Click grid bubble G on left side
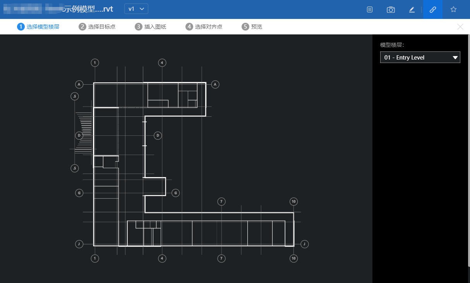The height and width of the screenshot is (283, 470). pos(79,193)
